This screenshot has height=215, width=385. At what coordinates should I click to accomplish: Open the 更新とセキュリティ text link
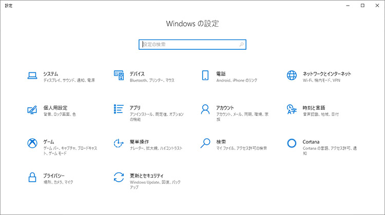[x=146, y=175]
